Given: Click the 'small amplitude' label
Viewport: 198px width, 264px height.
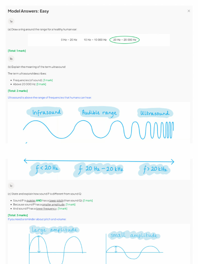Looking at the screenshot, I should tap(134, 235).
